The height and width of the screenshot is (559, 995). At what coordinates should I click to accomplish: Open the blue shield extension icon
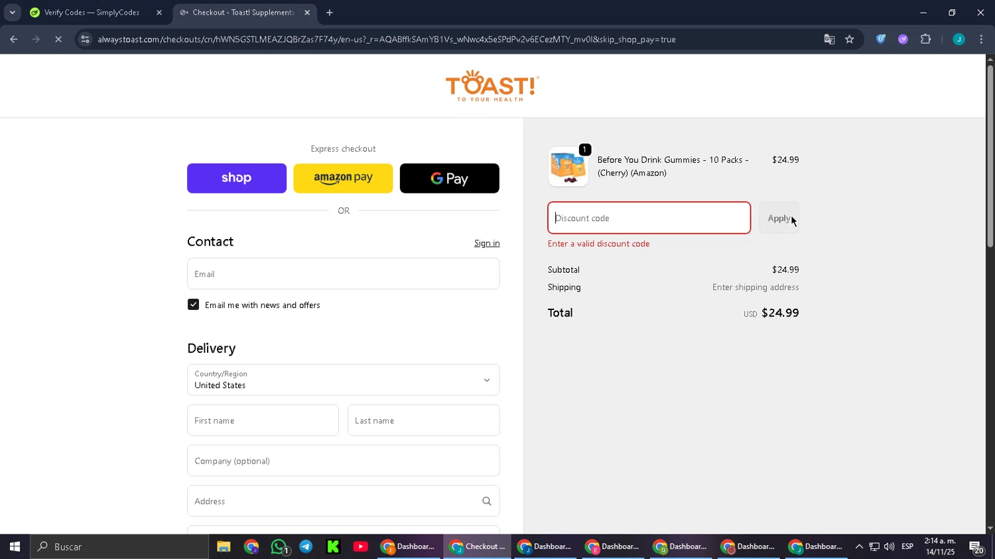pyautogui.click(x=881, y=39)
